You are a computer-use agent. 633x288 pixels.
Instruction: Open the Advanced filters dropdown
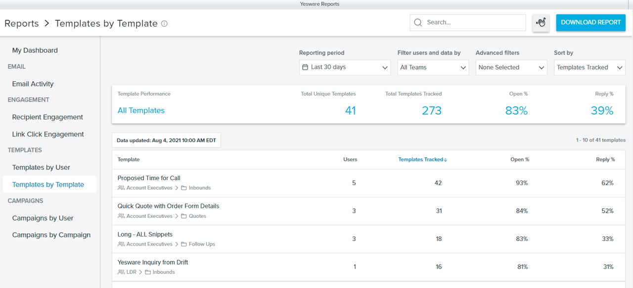pyautogui.click(x=512, y=67)
